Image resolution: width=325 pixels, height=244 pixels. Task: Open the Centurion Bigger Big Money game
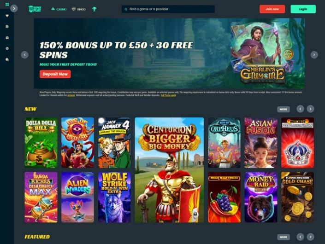click(x=169, y=170)
